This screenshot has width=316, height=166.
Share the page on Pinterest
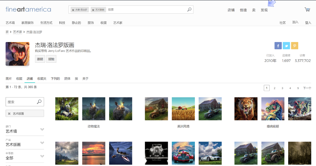(294, 46)
